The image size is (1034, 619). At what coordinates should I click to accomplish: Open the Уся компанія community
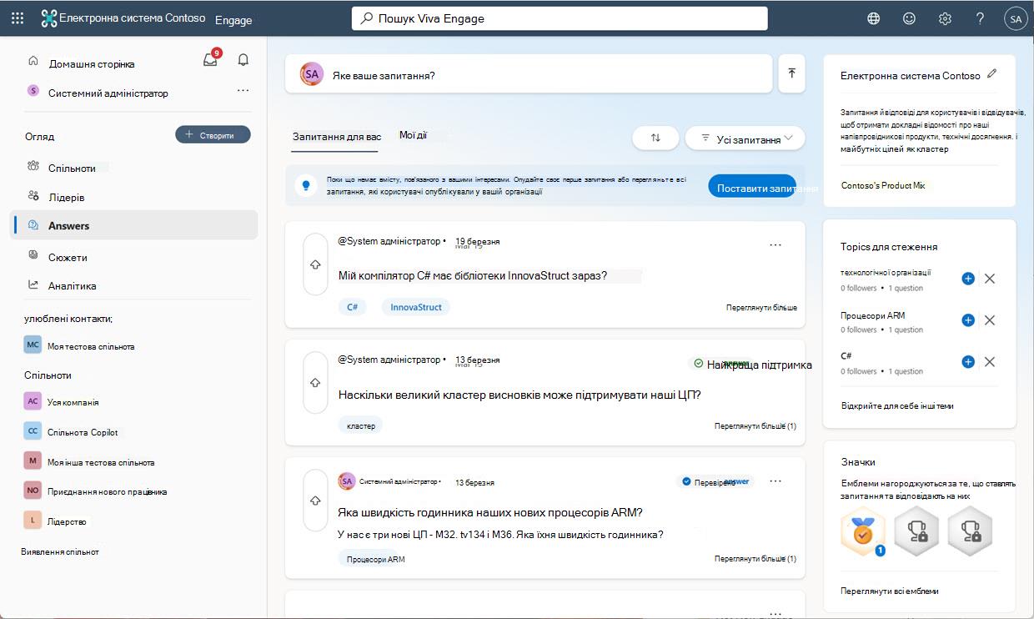[62, 401]
